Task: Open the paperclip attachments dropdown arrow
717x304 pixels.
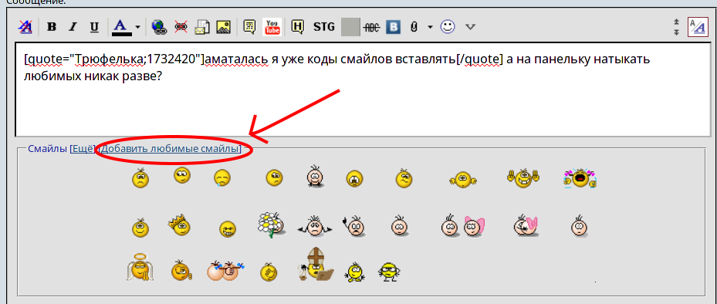Action: 430,28
